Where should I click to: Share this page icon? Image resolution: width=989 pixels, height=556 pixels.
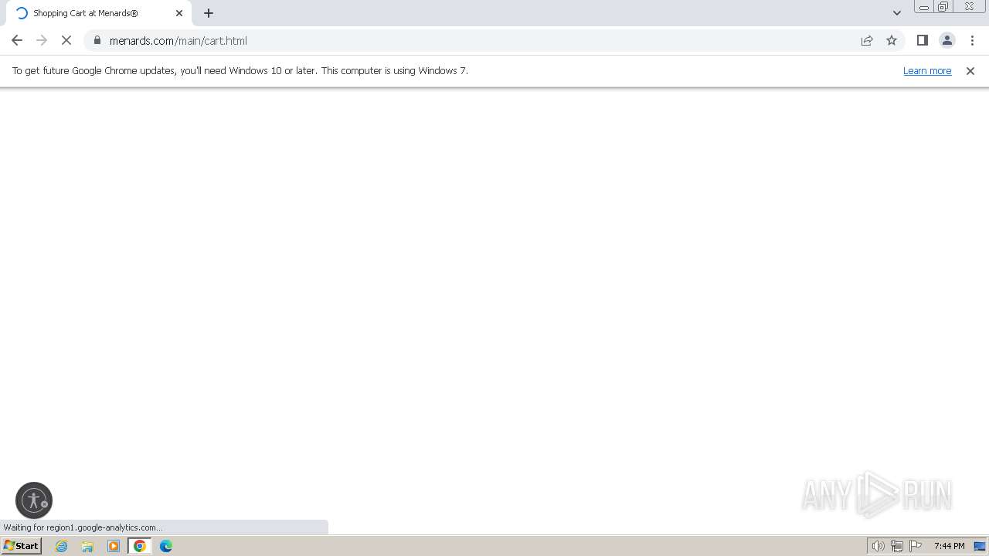tap(867, 40)
